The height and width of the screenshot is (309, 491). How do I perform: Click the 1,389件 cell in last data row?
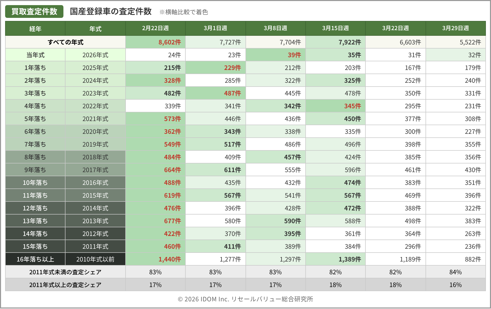point(350,259)
